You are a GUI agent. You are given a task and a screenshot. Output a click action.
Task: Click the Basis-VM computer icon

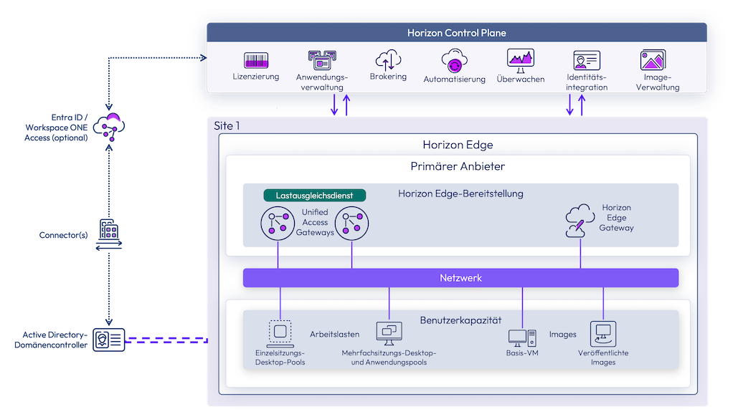[x=522, y=338]
